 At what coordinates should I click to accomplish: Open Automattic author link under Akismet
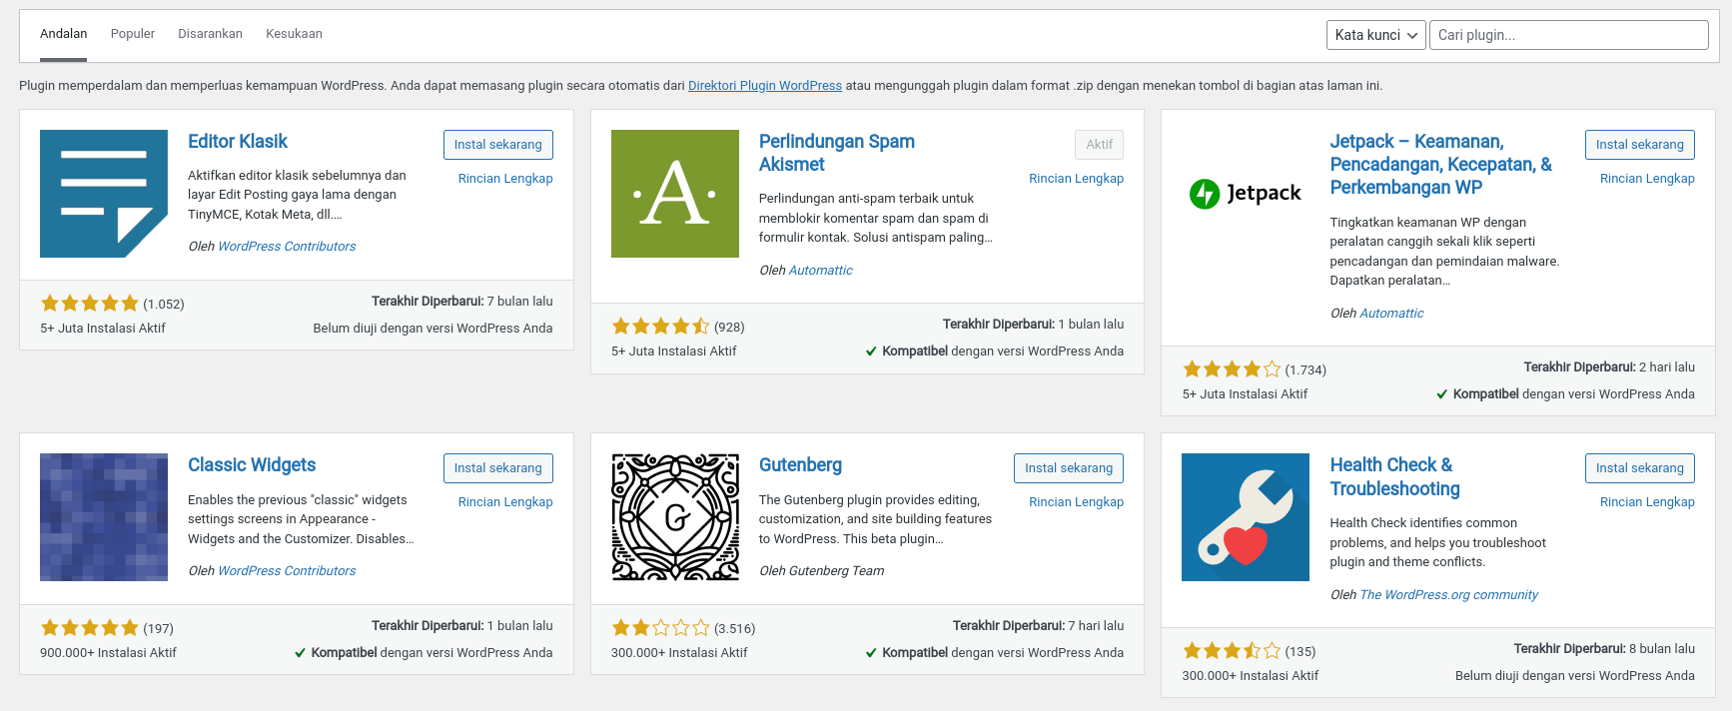821,271
